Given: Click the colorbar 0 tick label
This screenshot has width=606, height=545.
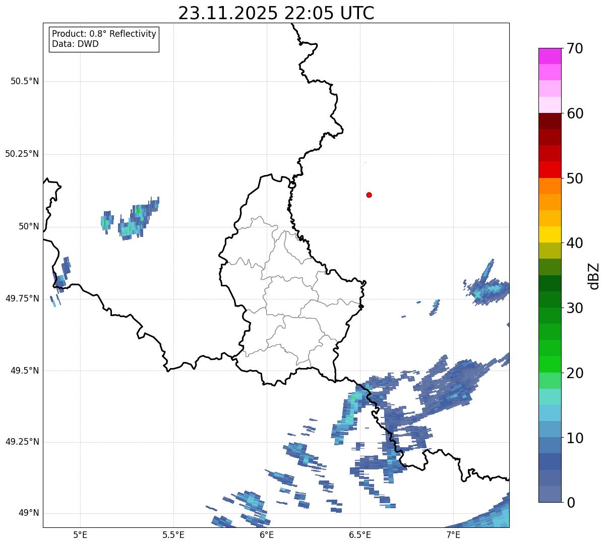Looking at the screenshot, I should click(x=571, y=503).
